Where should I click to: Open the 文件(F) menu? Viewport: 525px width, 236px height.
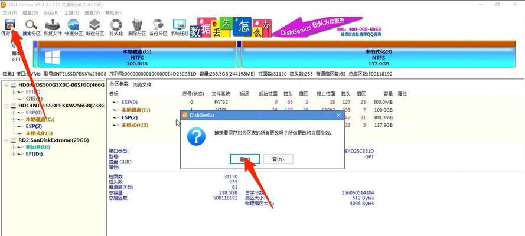tap(10, 13)
